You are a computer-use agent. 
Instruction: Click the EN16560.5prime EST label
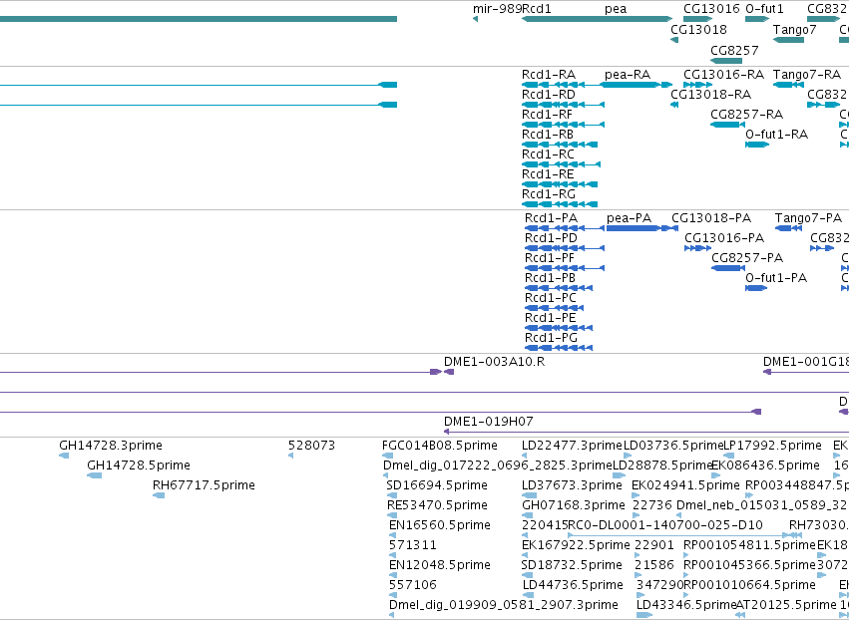point(440,526)
